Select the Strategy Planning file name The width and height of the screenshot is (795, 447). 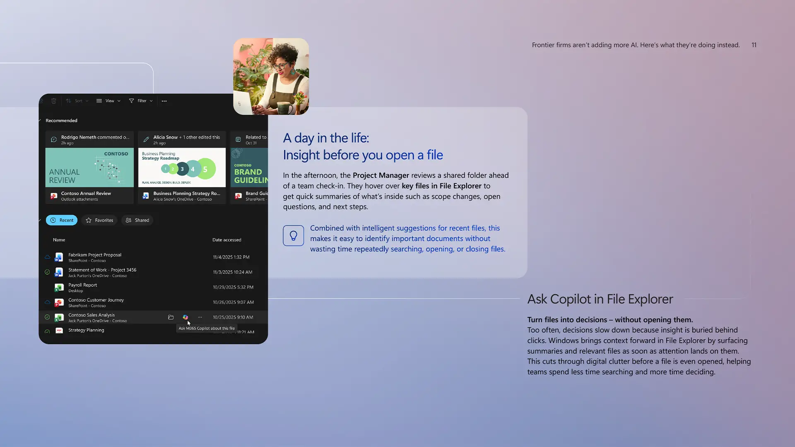(86, 330)
